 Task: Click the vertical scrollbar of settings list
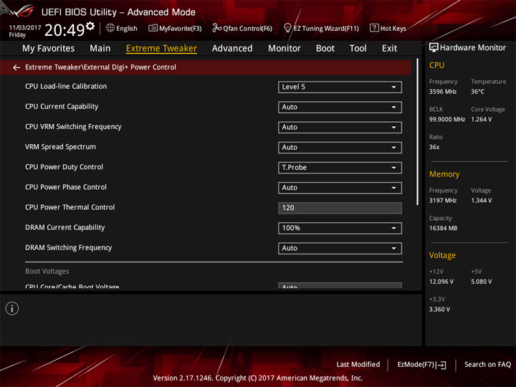tap(418, 132)
